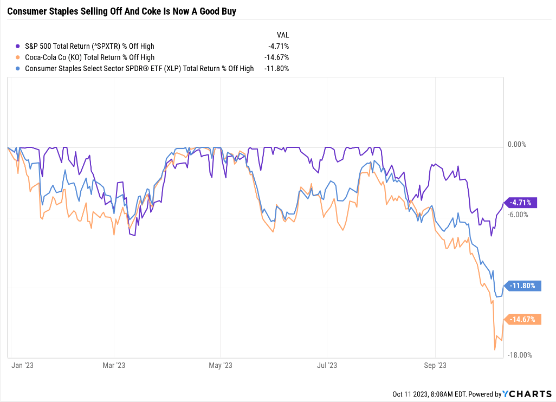This screenshot has width=556, height=402.
Task: Select the orange -14.67% end-of-line flag
Action: pos(522,320)
